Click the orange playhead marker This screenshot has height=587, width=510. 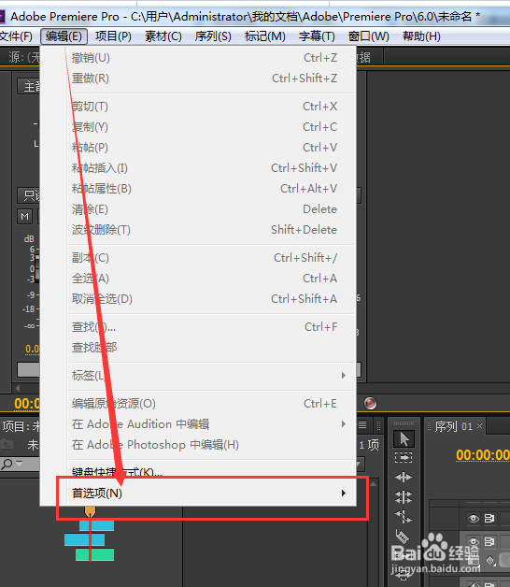tap(90, 511)
